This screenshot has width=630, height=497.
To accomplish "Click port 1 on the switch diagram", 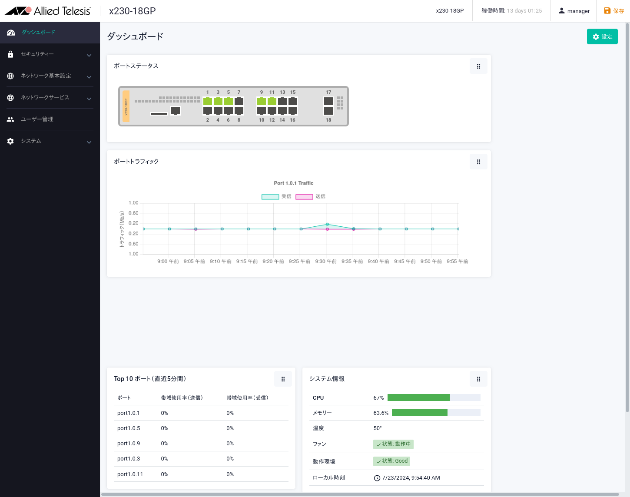I will 208,101.
